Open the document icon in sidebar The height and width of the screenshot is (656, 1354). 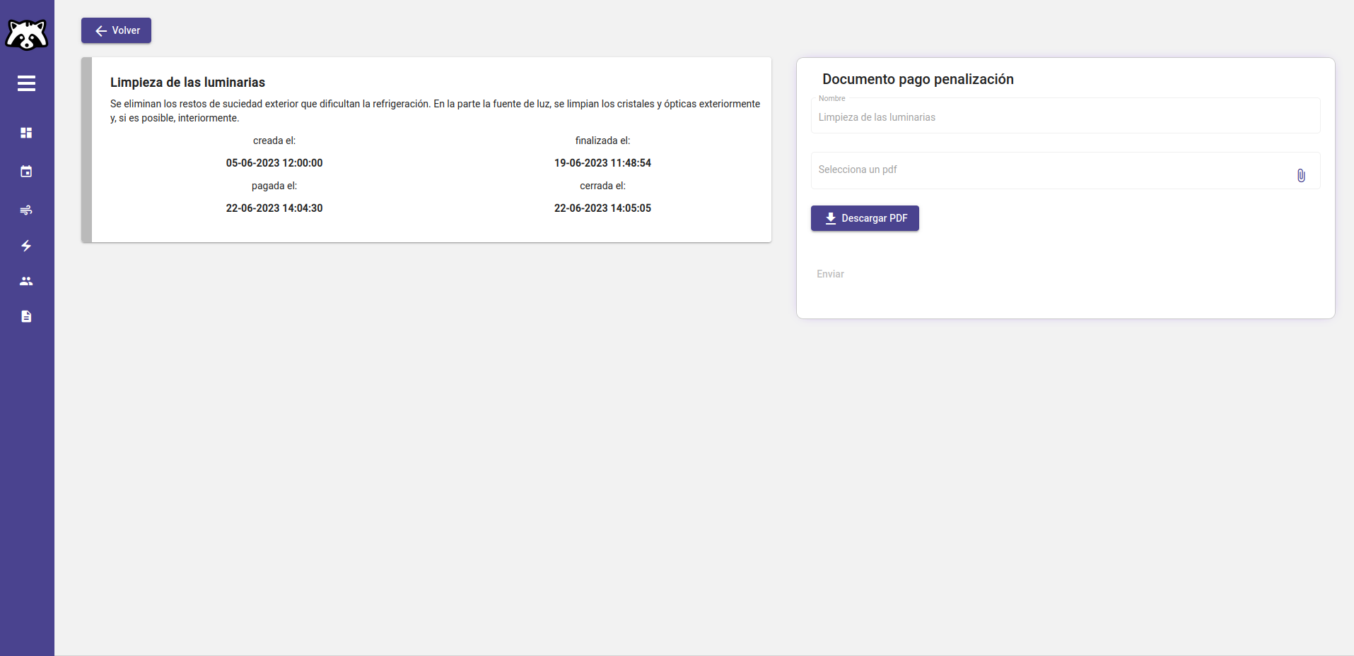pos(26,316)
